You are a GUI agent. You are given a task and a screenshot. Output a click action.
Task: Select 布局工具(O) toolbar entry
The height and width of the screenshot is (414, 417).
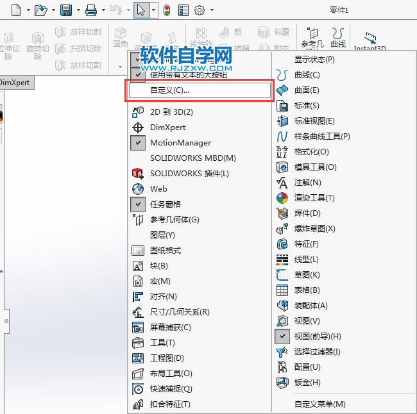pyautogui.click(x=171, y=374)
